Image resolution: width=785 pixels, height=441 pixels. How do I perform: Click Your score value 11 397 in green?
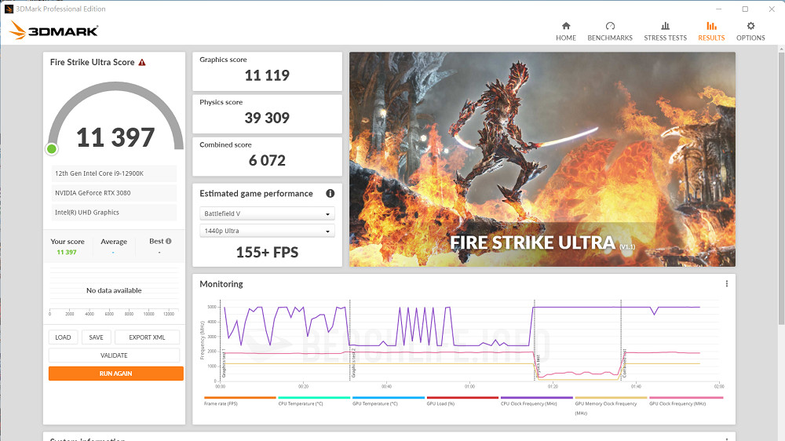67,253
